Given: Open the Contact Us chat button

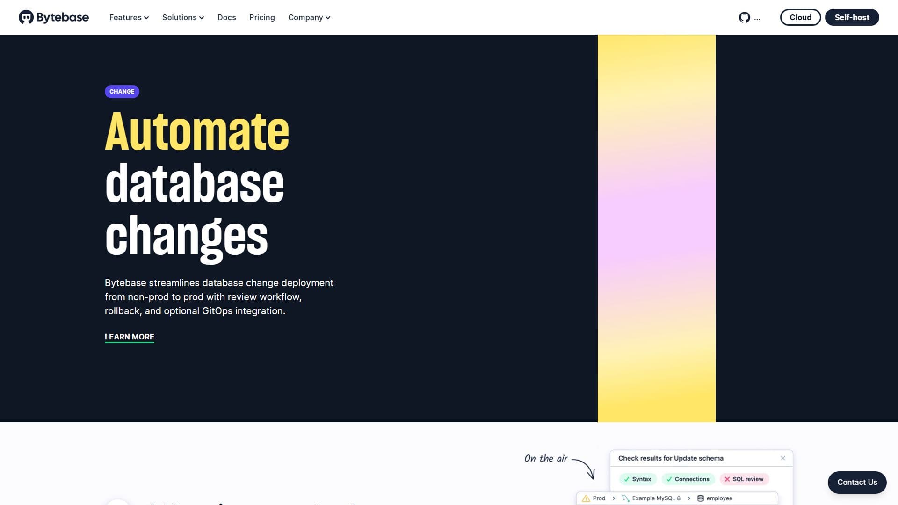Looking at the screenshot, I should (857, 483).
